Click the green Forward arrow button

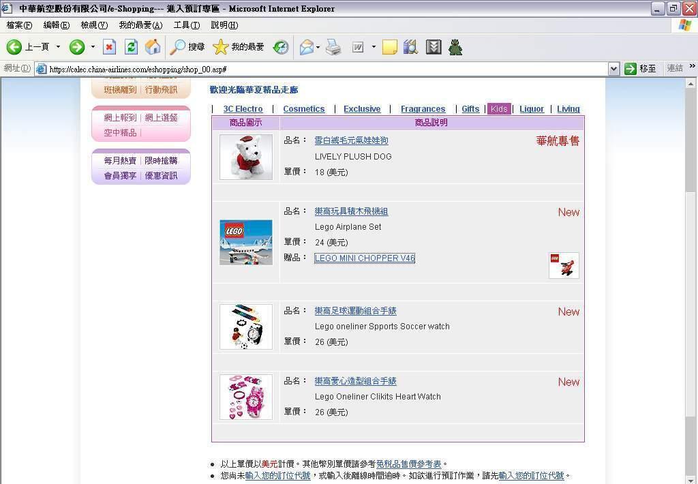(x=77, y=47)
